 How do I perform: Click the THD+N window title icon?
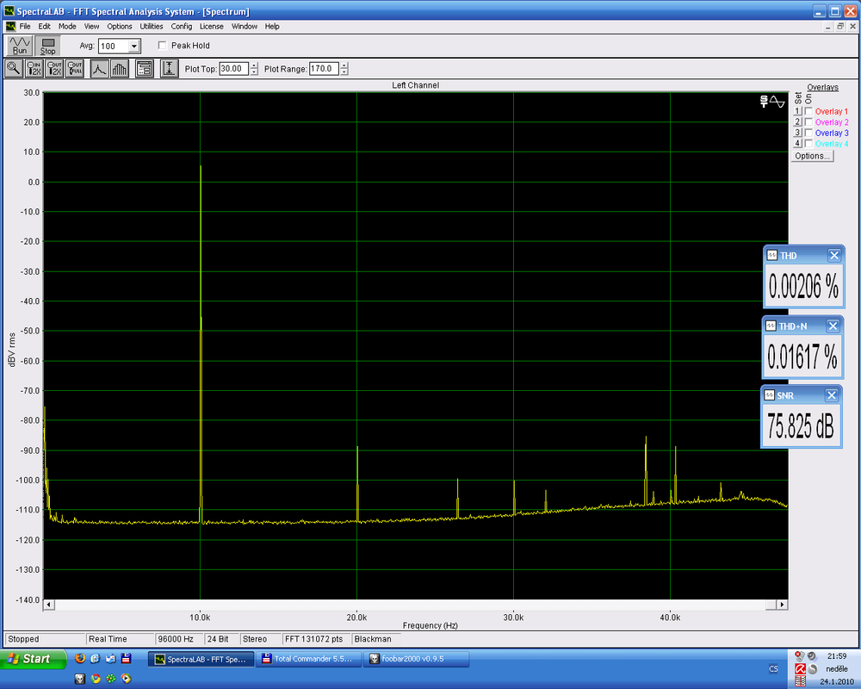tap(771, 326)
